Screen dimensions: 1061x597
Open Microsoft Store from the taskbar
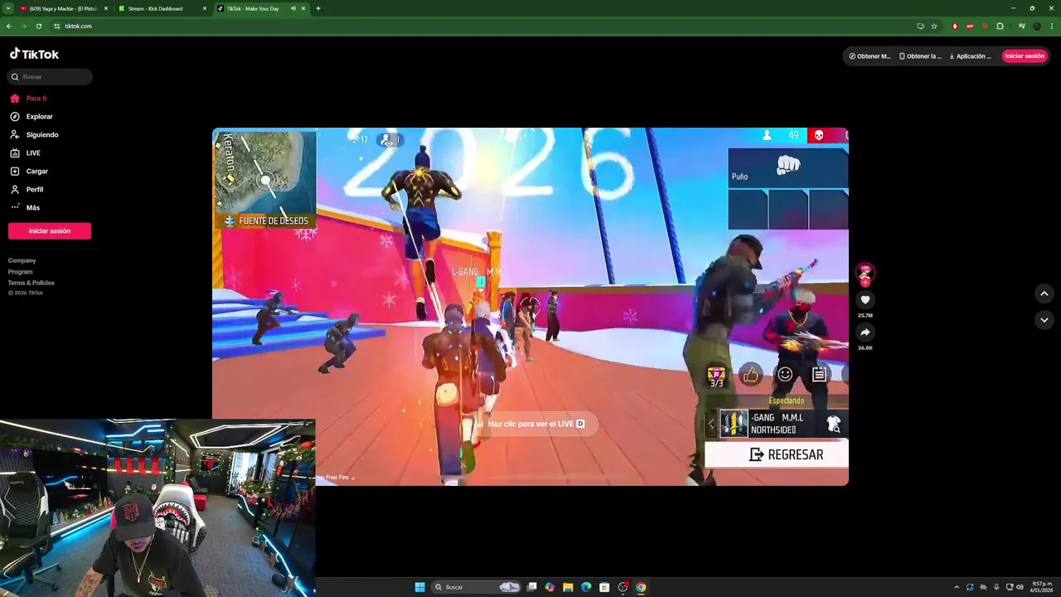(x=604, y=587)
